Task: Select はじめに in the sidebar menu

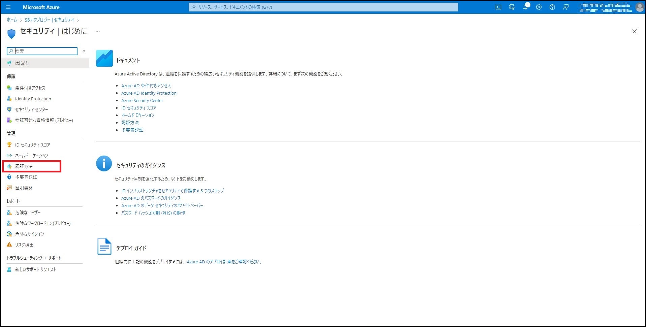Action: (45, 63)
